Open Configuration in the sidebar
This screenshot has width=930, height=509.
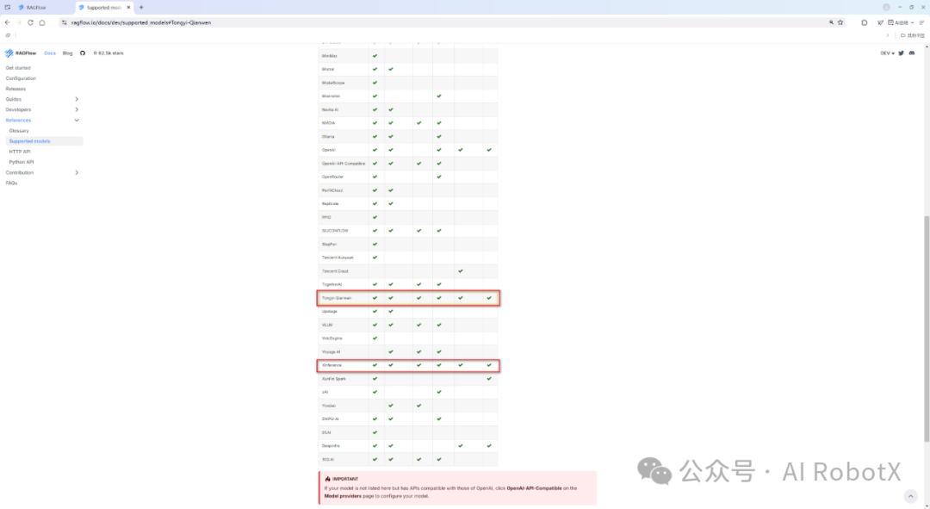[x=21, y=78]
